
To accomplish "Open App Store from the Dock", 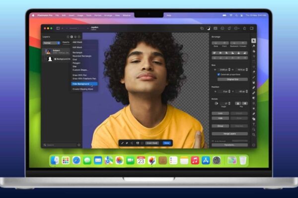I will pos(206,160).
